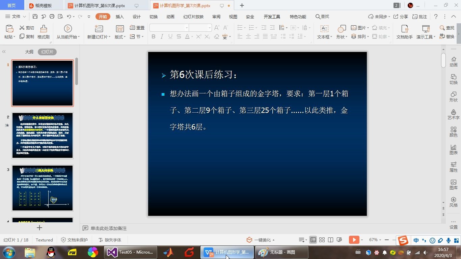Toggle underline formatting
Image resolution: width=461 pixels, height=259 pixels.
pyautogui.click(x=170, y=36)
